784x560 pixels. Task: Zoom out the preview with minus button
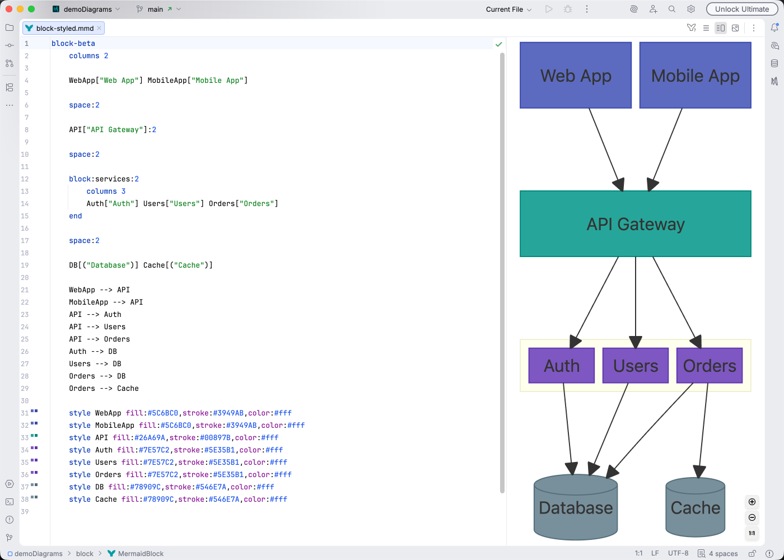pyautogui.click(x=752, y=517)
